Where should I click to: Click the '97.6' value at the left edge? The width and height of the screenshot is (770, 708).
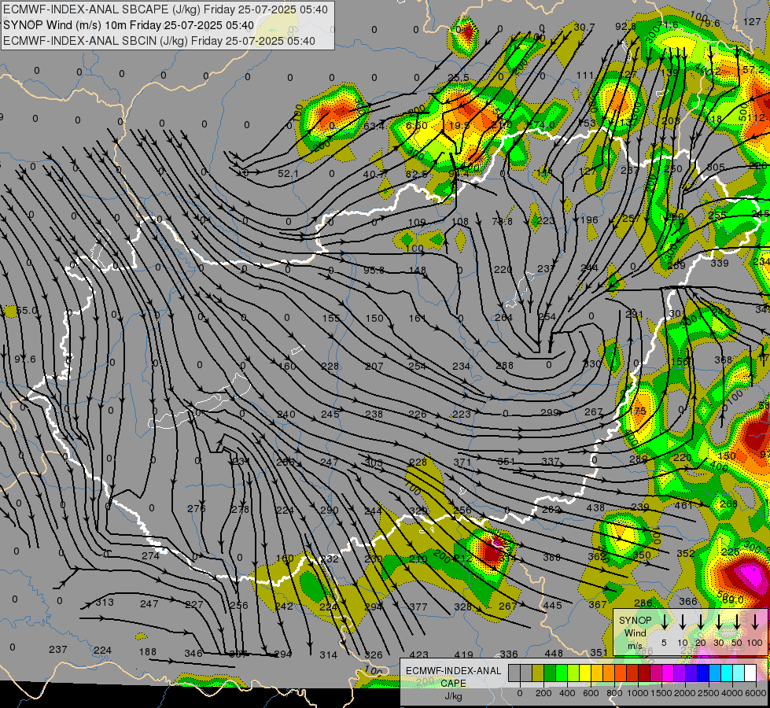coord(24,360)
